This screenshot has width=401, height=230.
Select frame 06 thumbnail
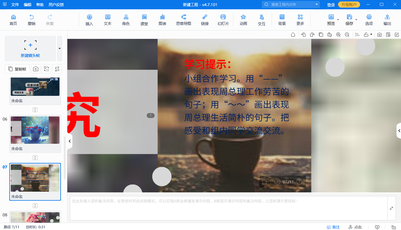pos(35,130)
